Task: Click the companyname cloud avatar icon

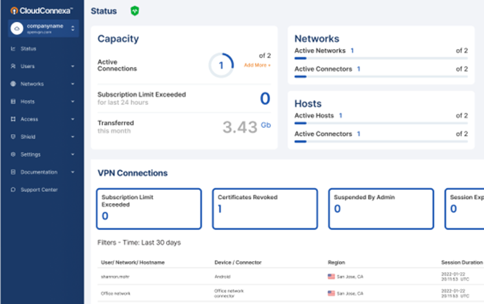Action: click(17, 28)
